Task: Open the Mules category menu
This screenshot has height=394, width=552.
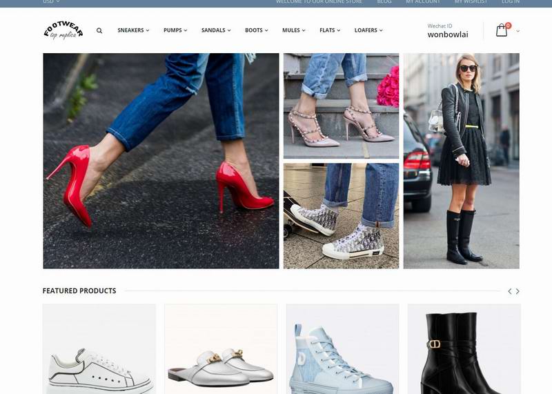Action: 293,30
